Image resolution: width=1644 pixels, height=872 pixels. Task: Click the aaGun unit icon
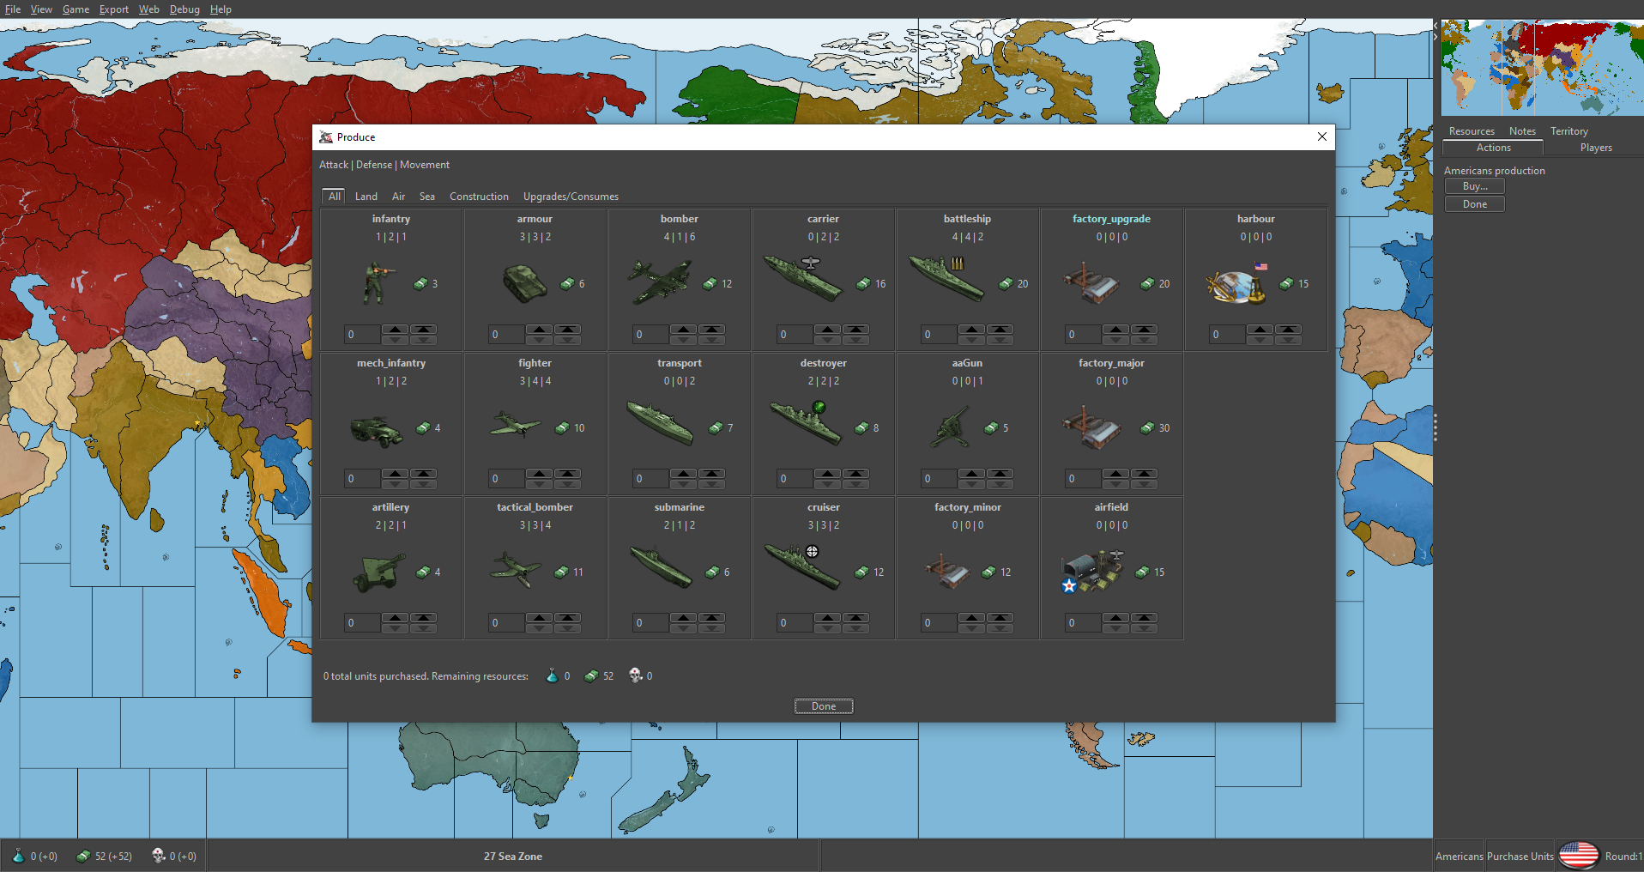click(x=950, y=427)
